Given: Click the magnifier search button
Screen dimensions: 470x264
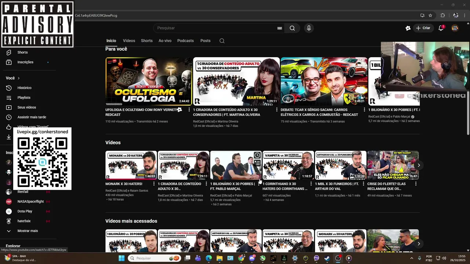Looking at the screenshot, I should coord(292,28).
